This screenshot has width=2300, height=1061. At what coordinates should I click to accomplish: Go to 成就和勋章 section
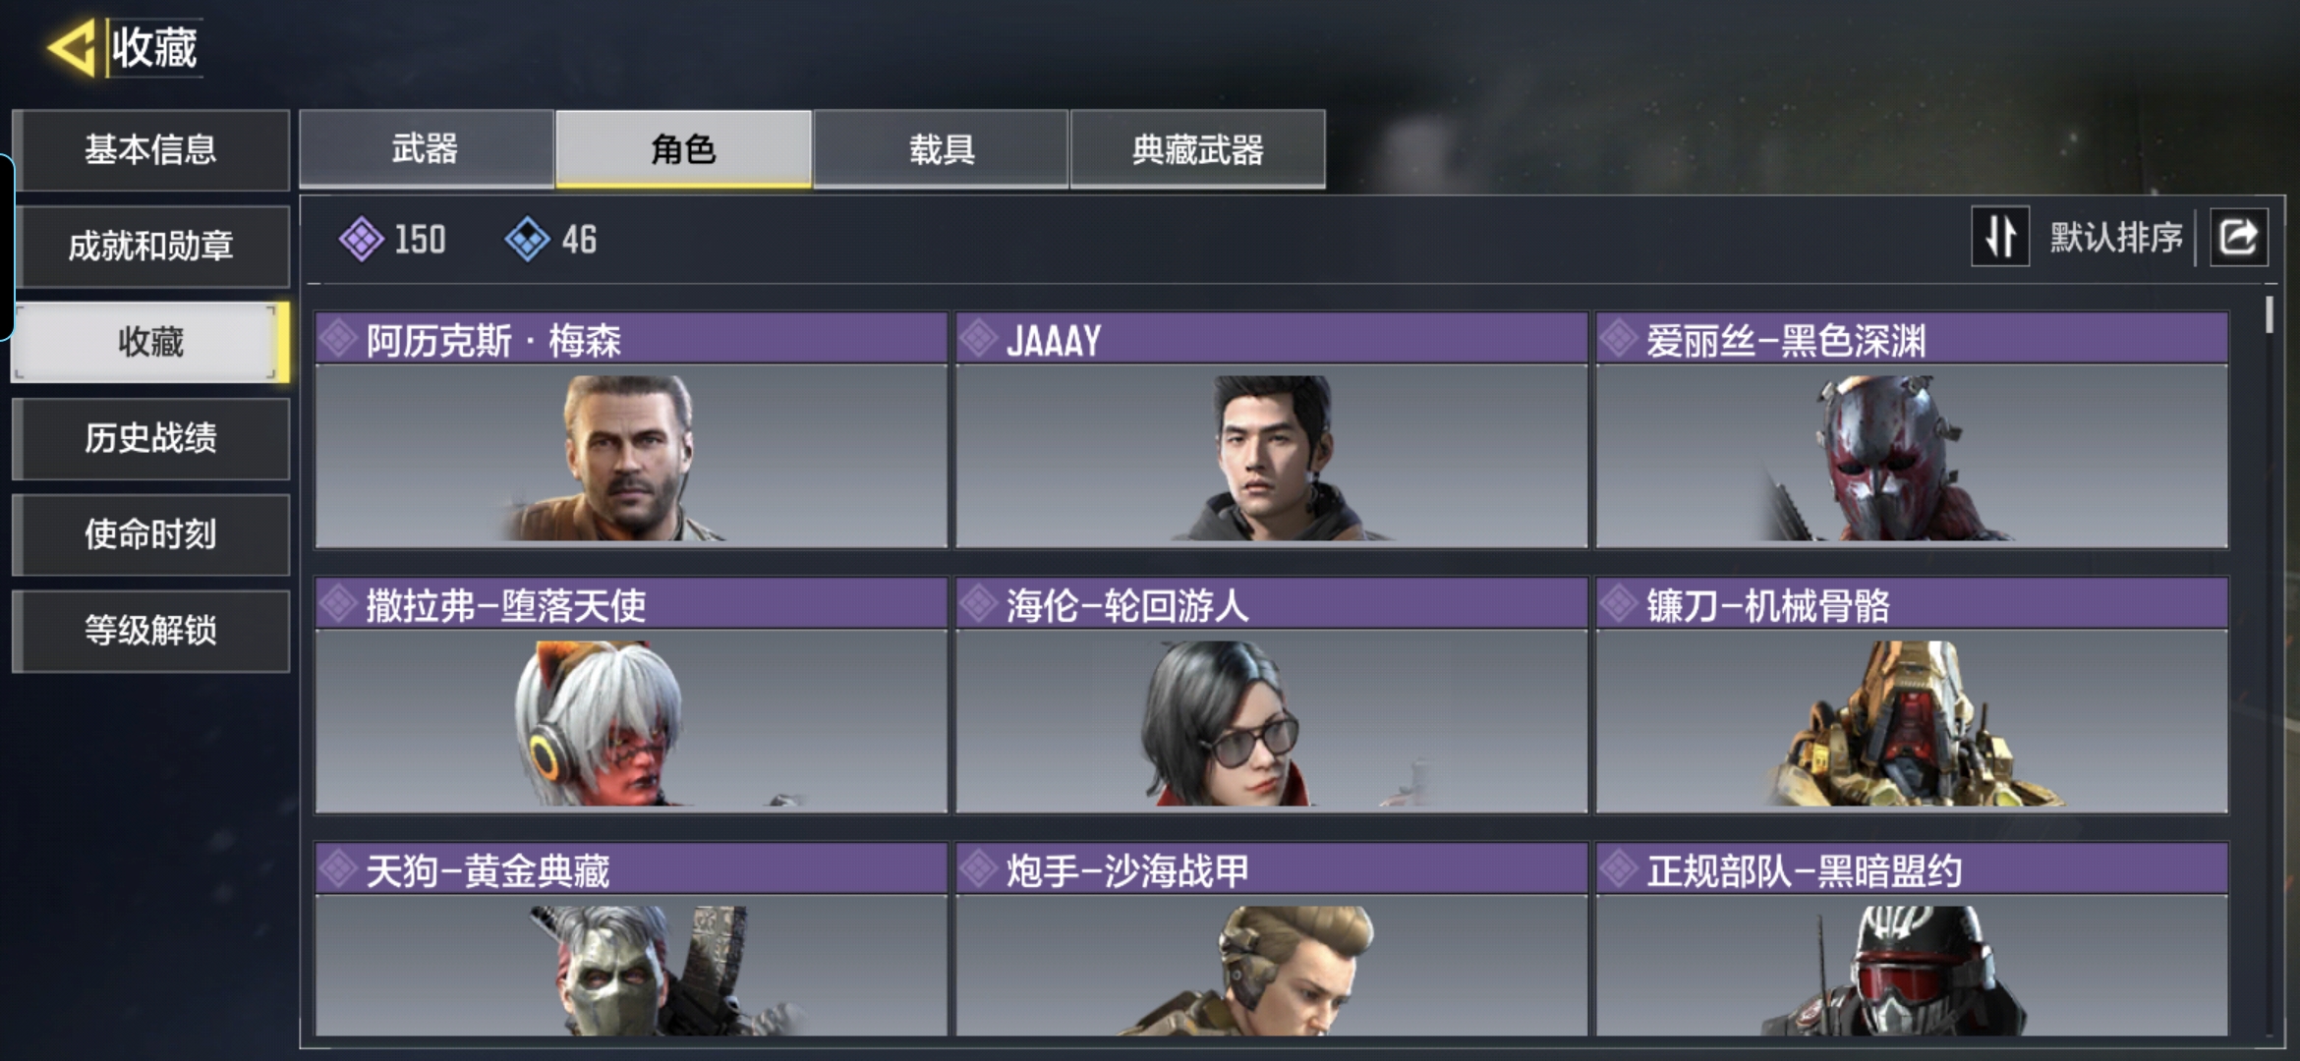point(150,246)
